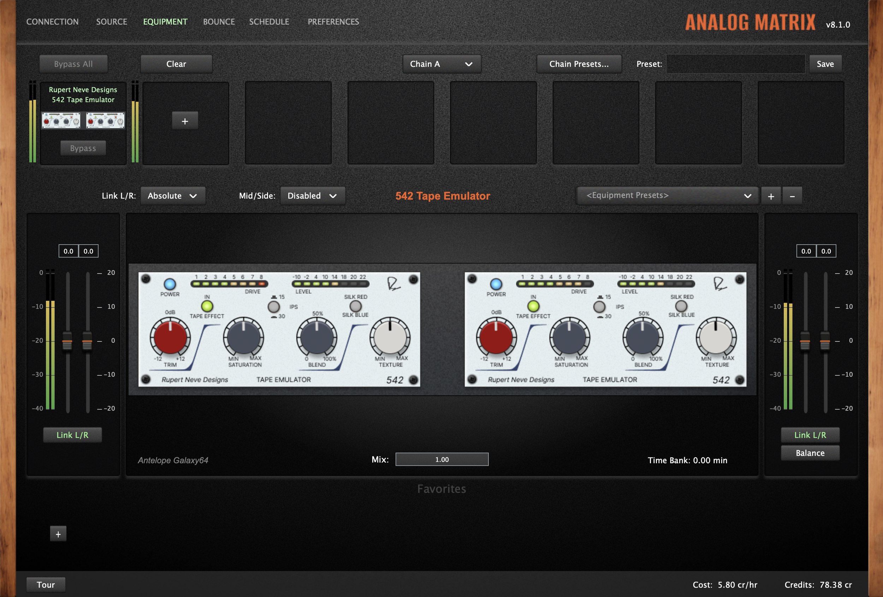The width and height of the screenshot is (883, 597).
Task: Toggle green TAPE EFFECT IN on right unit
Action: pos(533,306)
